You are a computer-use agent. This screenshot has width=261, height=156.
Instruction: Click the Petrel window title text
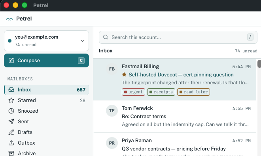point(41,5)
